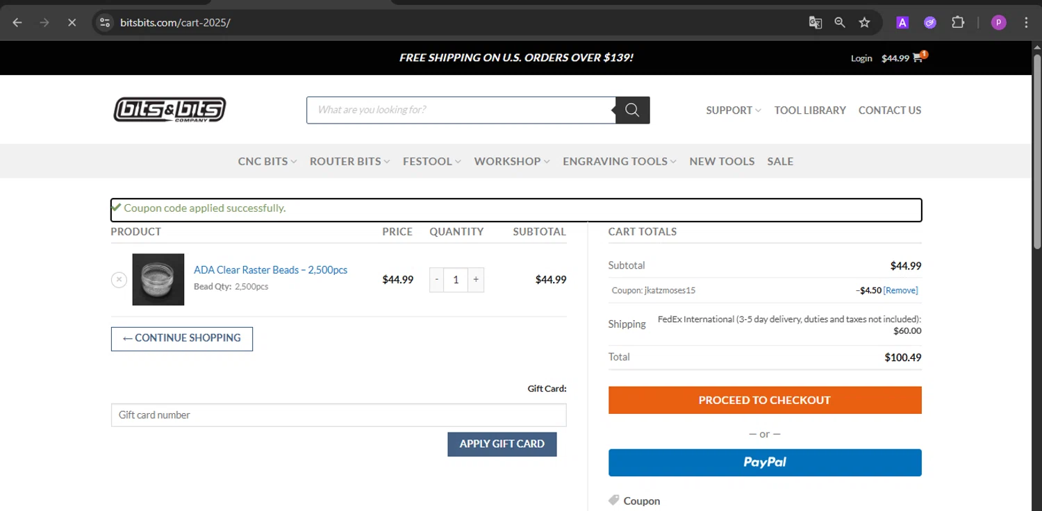Open the shopping cart icon in header

click(918, 58)
